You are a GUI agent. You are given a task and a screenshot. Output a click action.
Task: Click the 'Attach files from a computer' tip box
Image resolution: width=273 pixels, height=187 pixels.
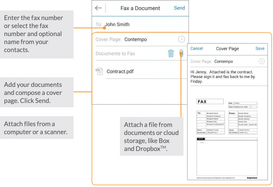tap(37, 128)
